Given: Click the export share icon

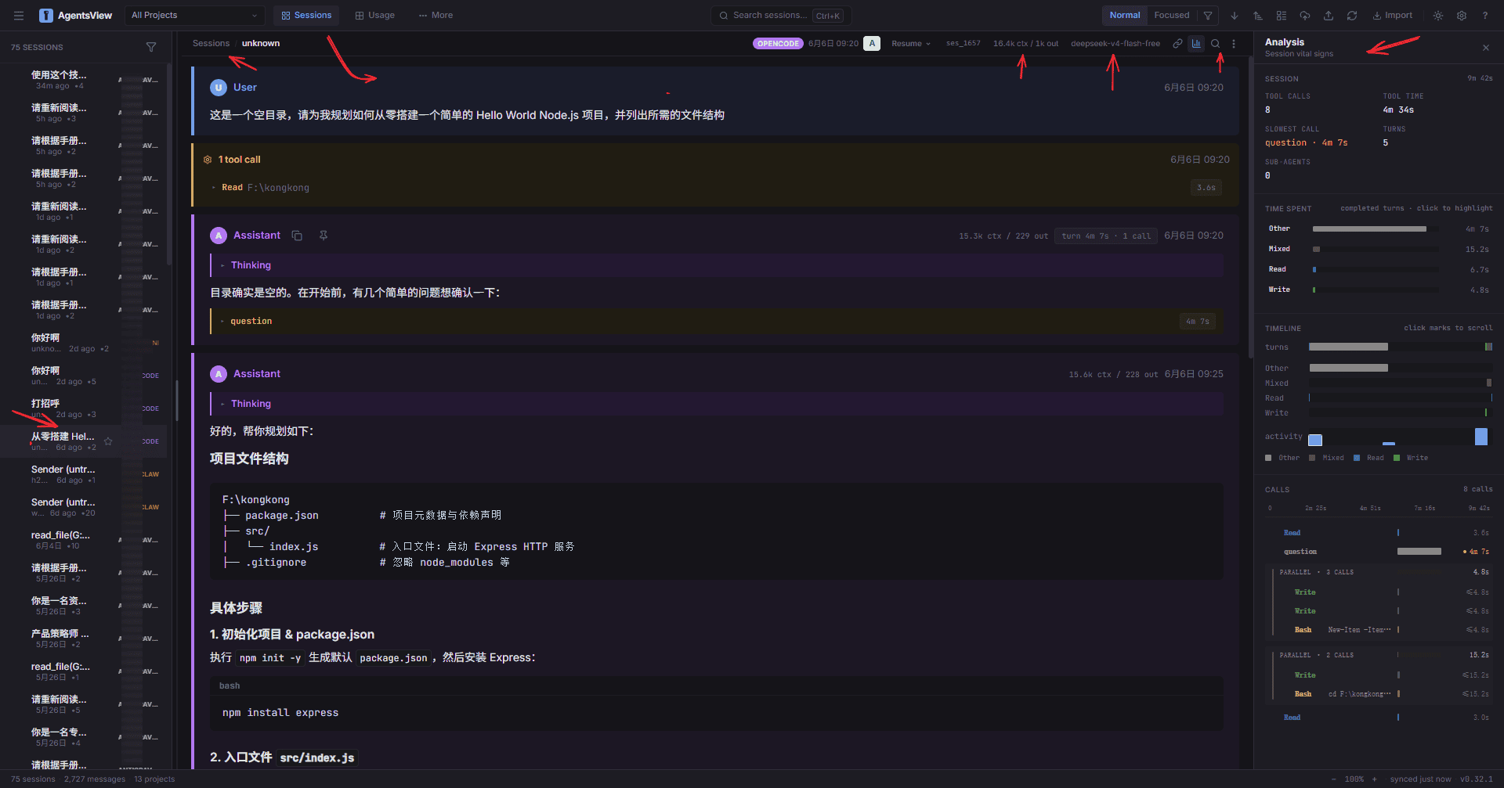Looking at the screenshot, I should (1329, 16).
